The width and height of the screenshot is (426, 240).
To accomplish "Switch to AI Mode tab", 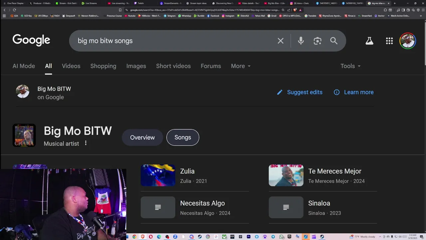I will coord(24,66).
